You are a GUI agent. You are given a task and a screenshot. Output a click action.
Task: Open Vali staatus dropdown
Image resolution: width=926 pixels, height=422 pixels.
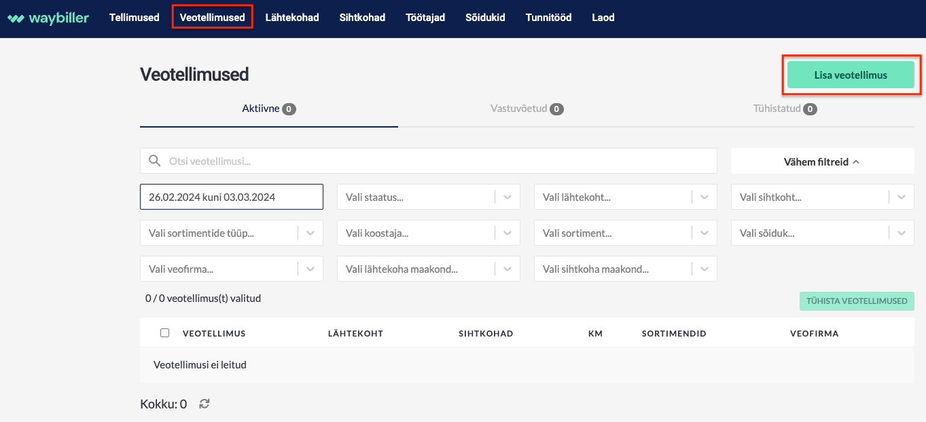click(x=429, y=197)
